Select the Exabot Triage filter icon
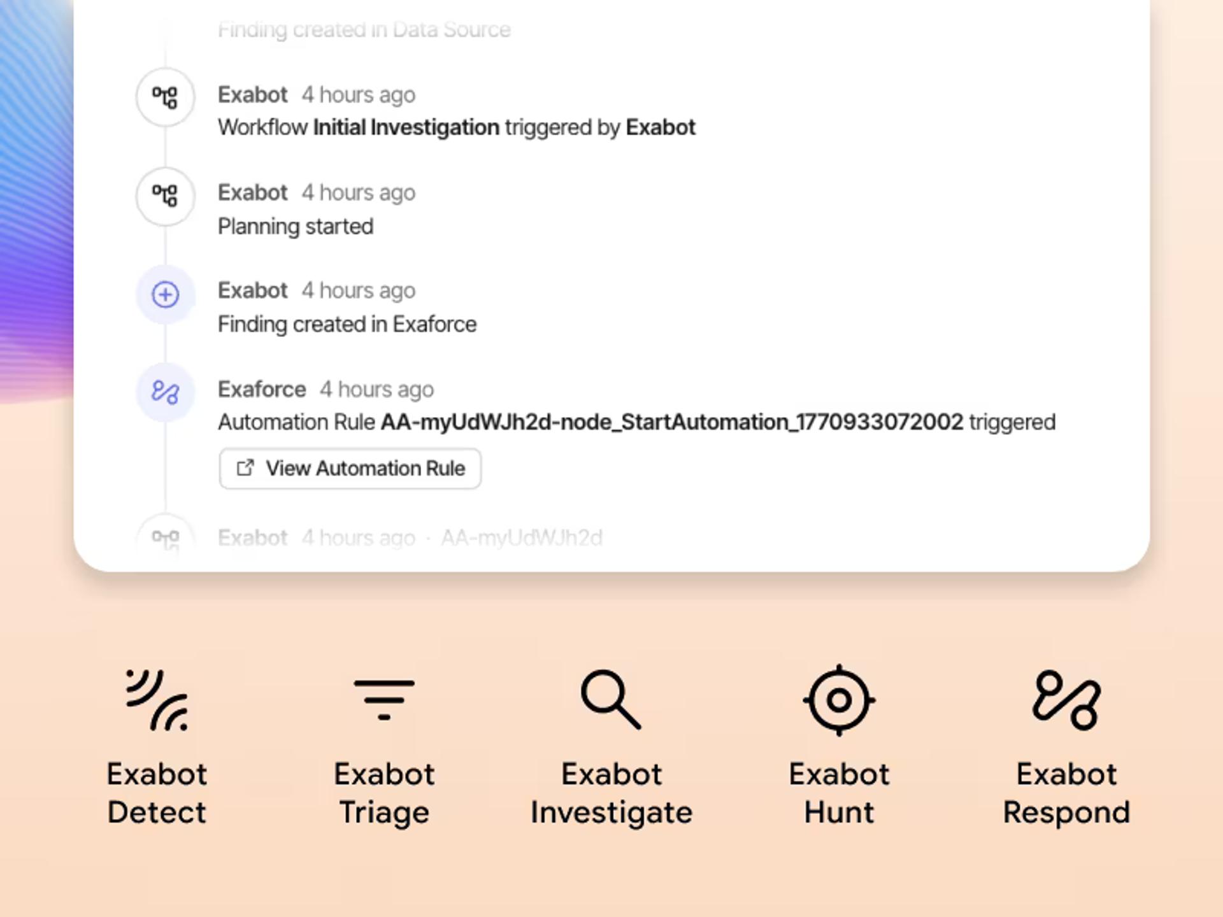Image resolution: width=1223 pixels, height=917 pixels. [384, 700]
